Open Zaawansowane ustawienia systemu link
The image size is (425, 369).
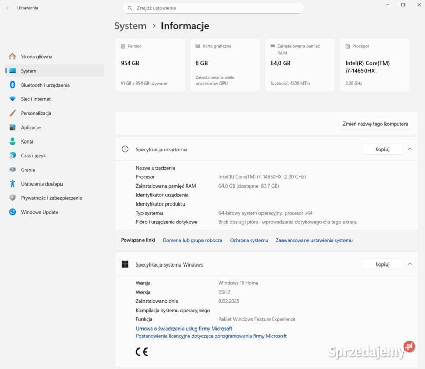click(x=314, y=240)
